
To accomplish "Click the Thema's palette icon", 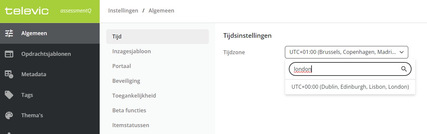I will coord(9,115).
